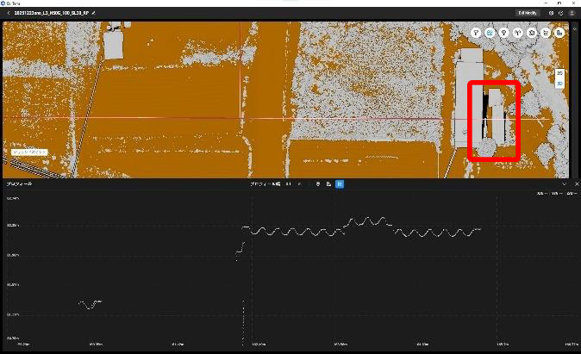Click the first profile toolbar icon after the divider

[x=318, y=184]
